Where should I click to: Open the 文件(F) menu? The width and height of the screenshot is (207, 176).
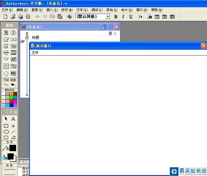pyautogui.click(x=7, y=10)
